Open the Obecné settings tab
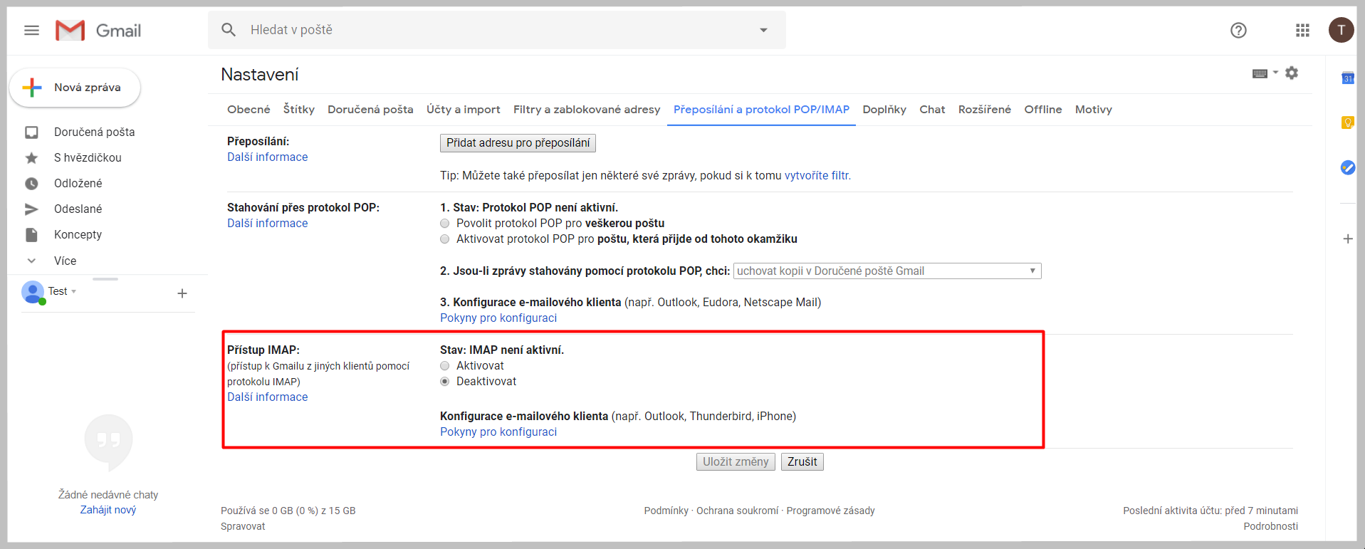The image size is (1365, 549). point(249,110)
